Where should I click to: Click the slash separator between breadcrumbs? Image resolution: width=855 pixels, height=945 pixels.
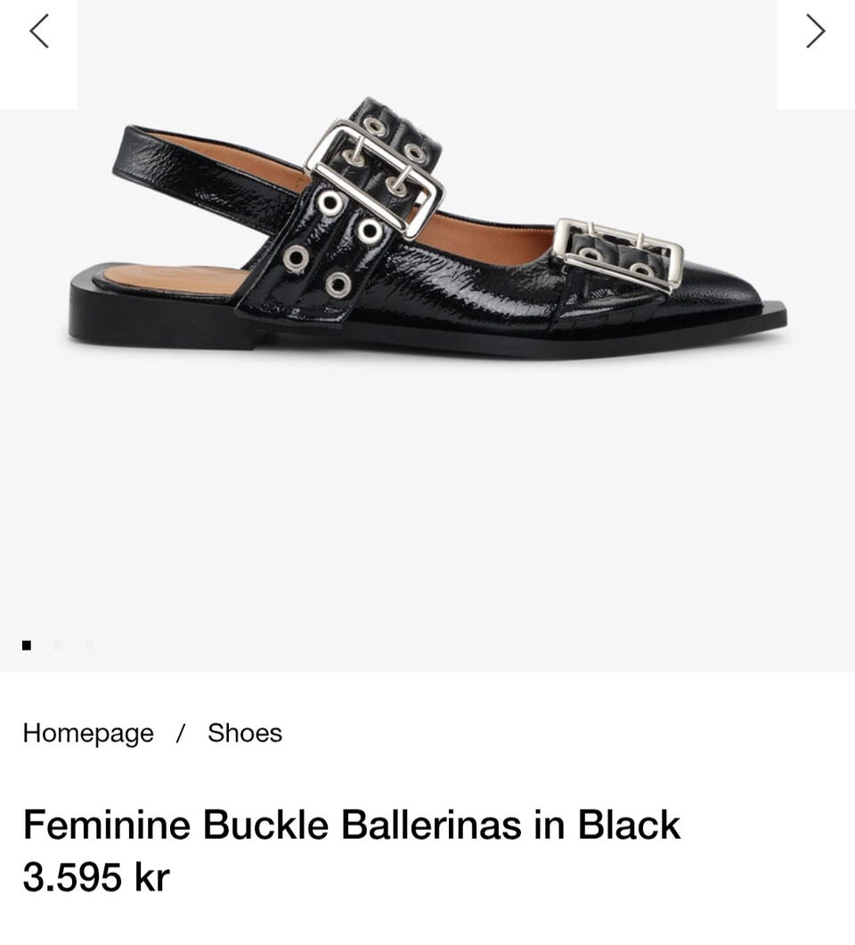tap(180, 734)
